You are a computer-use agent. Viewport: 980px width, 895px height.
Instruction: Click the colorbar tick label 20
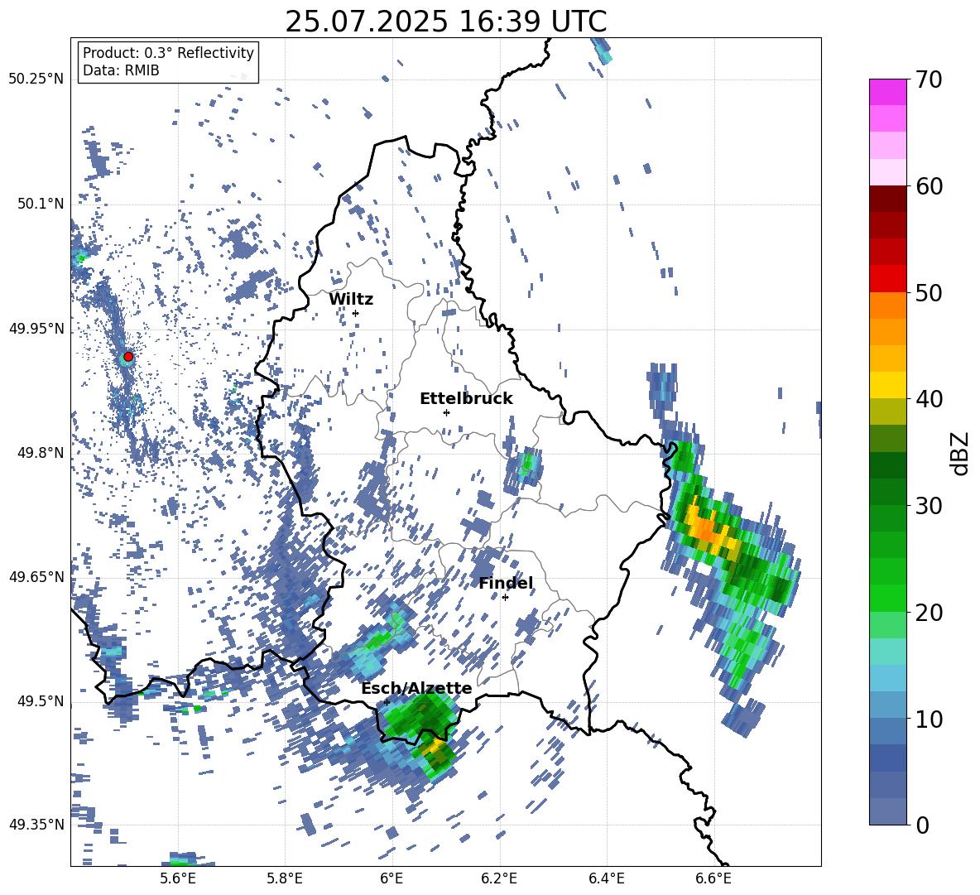[929, 613]
